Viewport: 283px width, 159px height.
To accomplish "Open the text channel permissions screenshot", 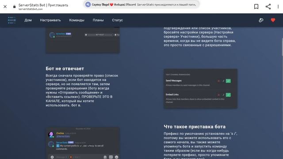I will pyautogui.click(x=200, y=88).
